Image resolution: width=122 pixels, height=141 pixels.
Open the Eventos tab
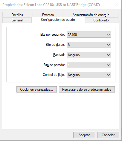48,15
